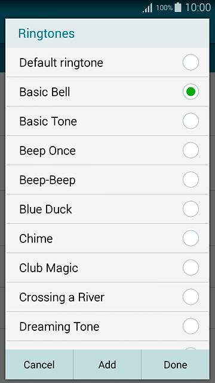This screenshot has height=383, width=215.
Task: Select the Crossing a River radio button
Action: (x=191, y=297)
